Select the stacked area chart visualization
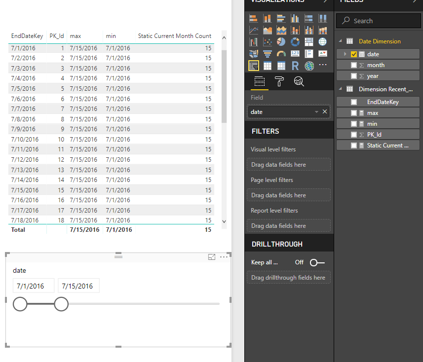423x362 pixels. 281,30
